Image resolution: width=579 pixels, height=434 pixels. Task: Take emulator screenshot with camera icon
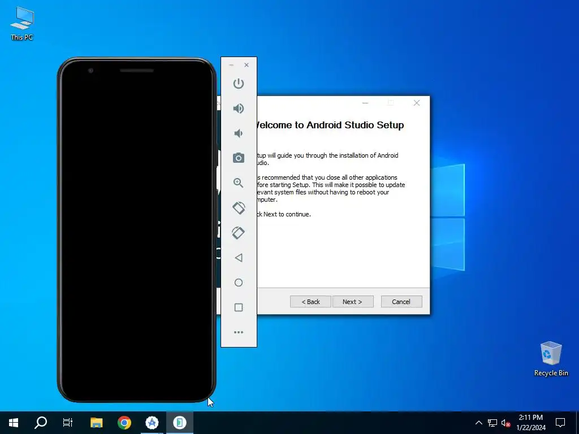pos(239,158)
